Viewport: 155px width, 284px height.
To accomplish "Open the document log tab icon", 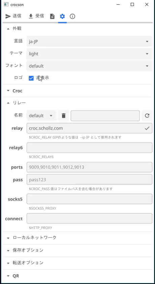I will click(x=52, y=16).
